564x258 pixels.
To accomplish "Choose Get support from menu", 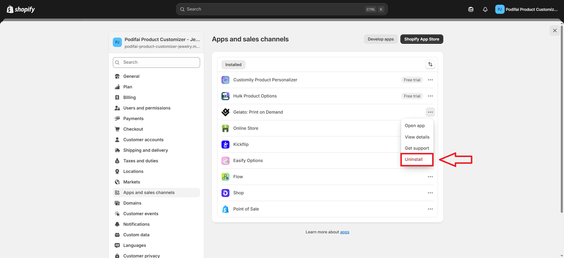I will (417, 148).
